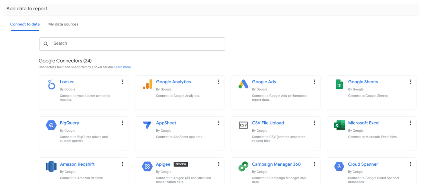Open Google Sheets card's three-dot menu
This screenshot has width=424, height=194.
(411, 82)
